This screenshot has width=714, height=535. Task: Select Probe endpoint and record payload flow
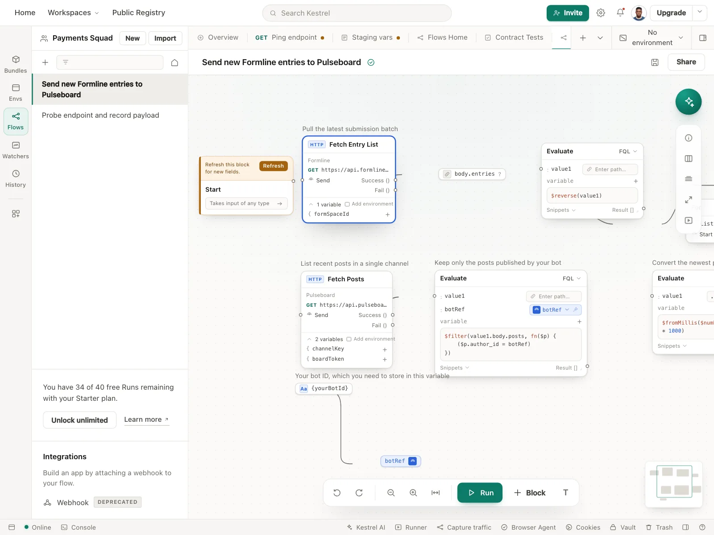click(x=110, y=115)
